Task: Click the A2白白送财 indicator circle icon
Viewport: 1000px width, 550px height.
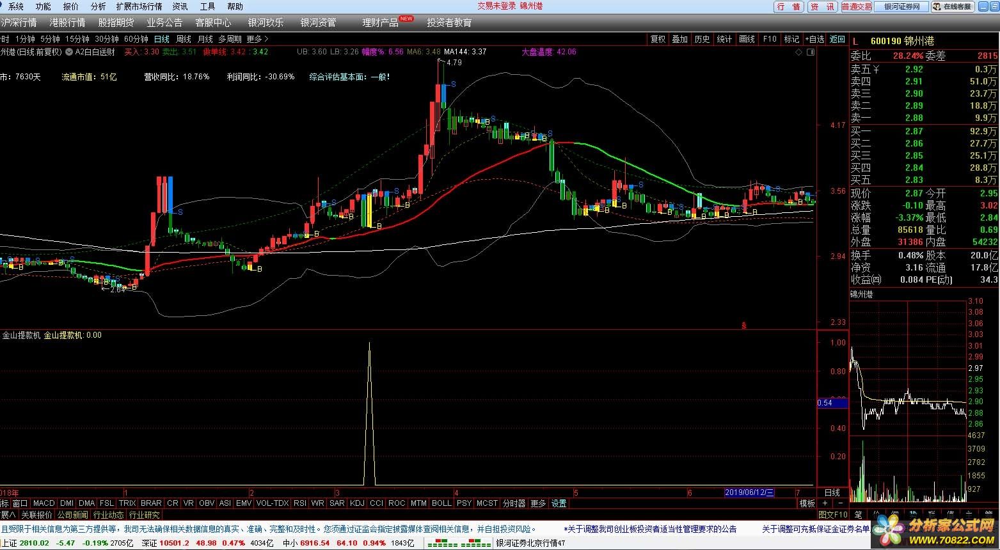Action: [69, 52]
